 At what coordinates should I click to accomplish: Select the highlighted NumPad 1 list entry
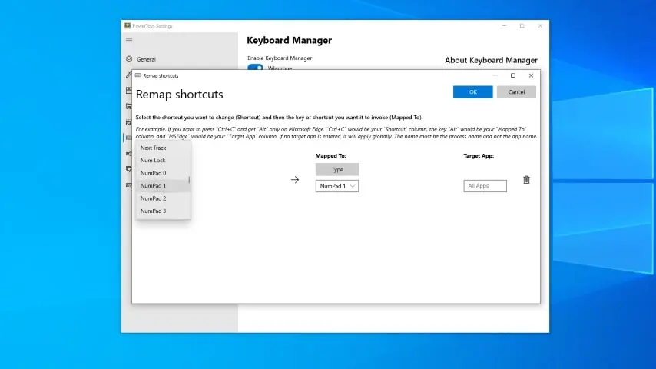[153, 186]
